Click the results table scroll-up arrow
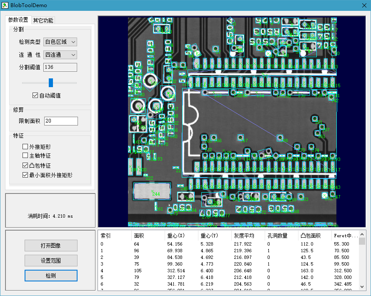The width and height of the screenshot is (371, 296). tap(362, 235)
